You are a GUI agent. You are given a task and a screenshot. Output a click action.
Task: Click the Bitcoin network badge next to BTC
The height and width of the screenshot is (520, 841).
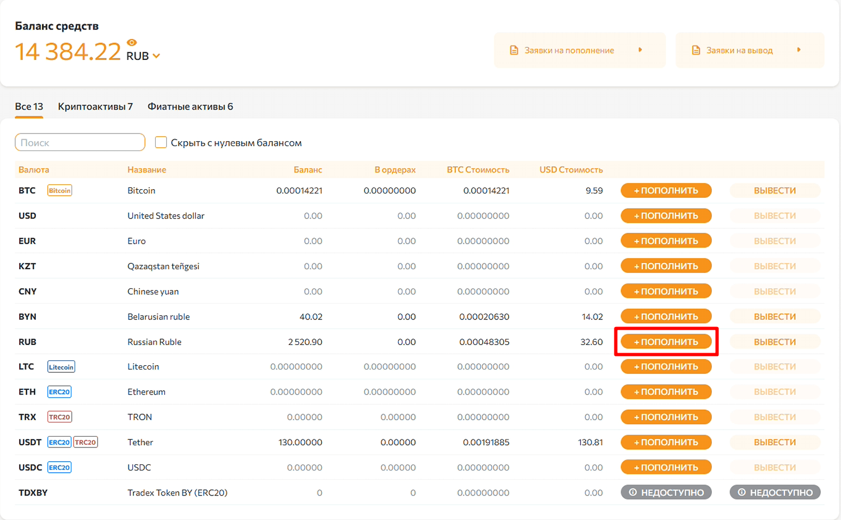tap(59, 191)
